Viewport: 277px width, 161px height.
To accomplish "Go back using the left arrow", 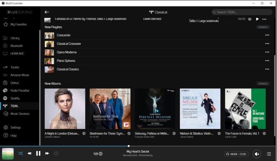I will click(x=47, y=12).
